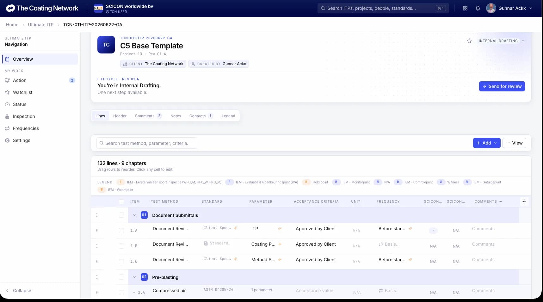Collapse the Document Submittals chapter
Screen dimensions: 543x302
coord(134,215)
